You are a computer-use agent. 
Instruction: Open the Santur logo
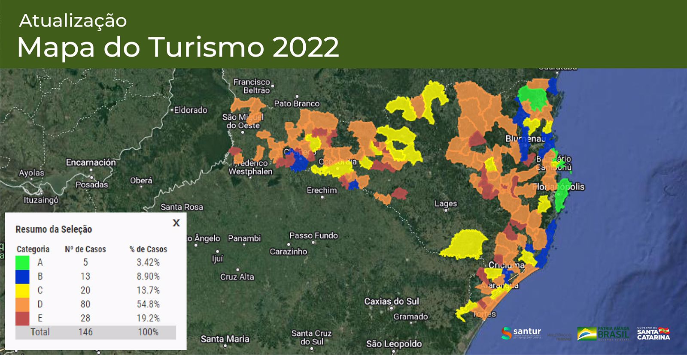click(x=521, y=333)
